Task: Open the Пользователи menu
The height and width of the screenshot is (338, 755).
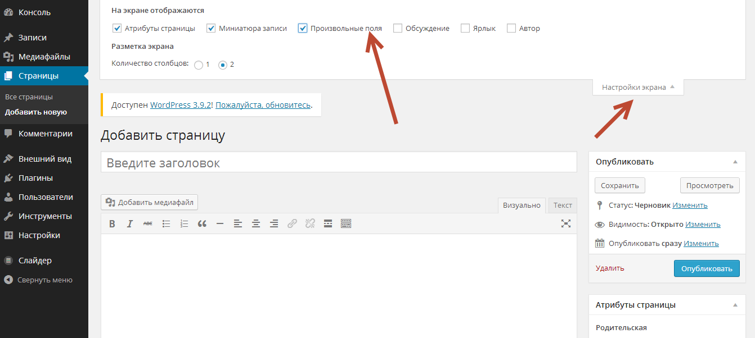Action: click(44, 197)
